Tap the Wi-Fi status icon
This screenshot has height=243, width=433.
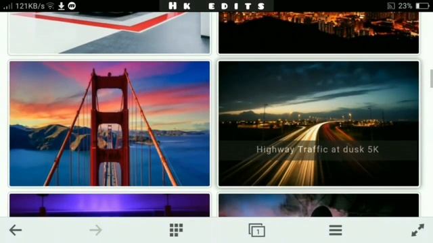[50, 6]
